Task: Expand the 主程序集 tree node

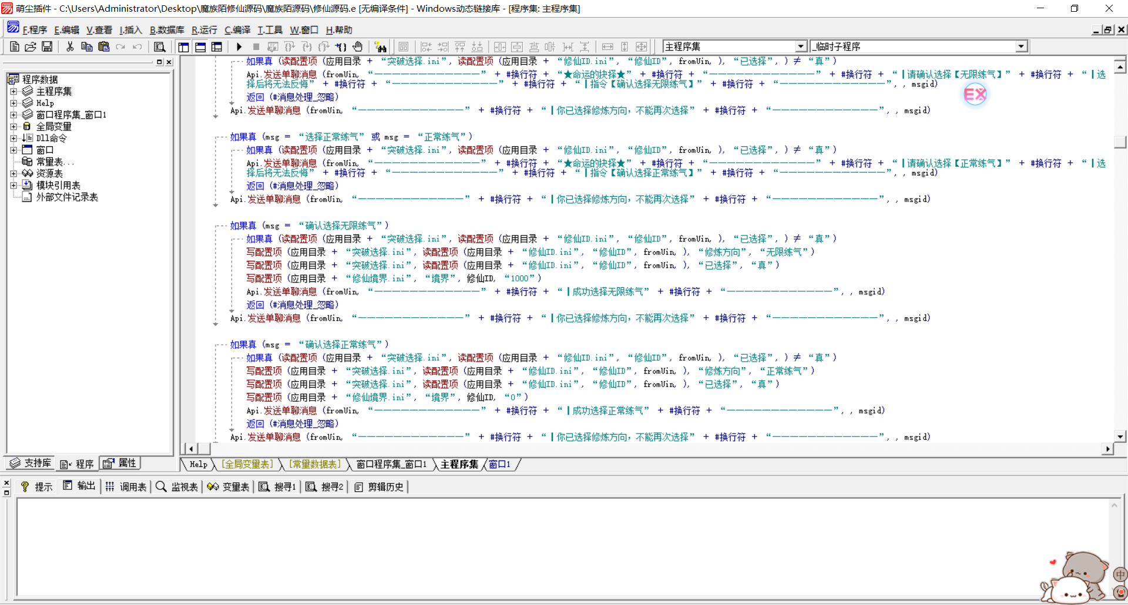Action: (x=14, y=92)
